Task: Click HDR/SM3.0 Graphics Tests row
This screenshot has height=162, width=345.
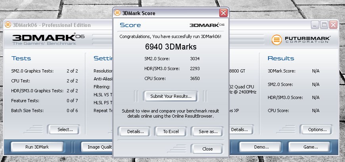Action: (x=45, y=91)
